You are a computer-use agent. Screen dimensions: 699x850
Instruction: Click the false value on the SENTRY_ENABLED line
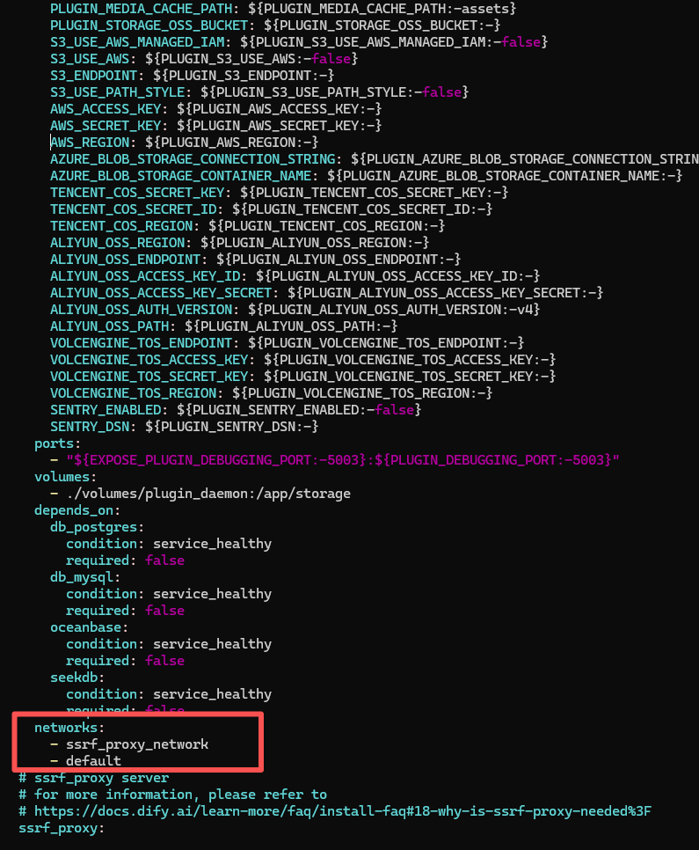(397, 410)
